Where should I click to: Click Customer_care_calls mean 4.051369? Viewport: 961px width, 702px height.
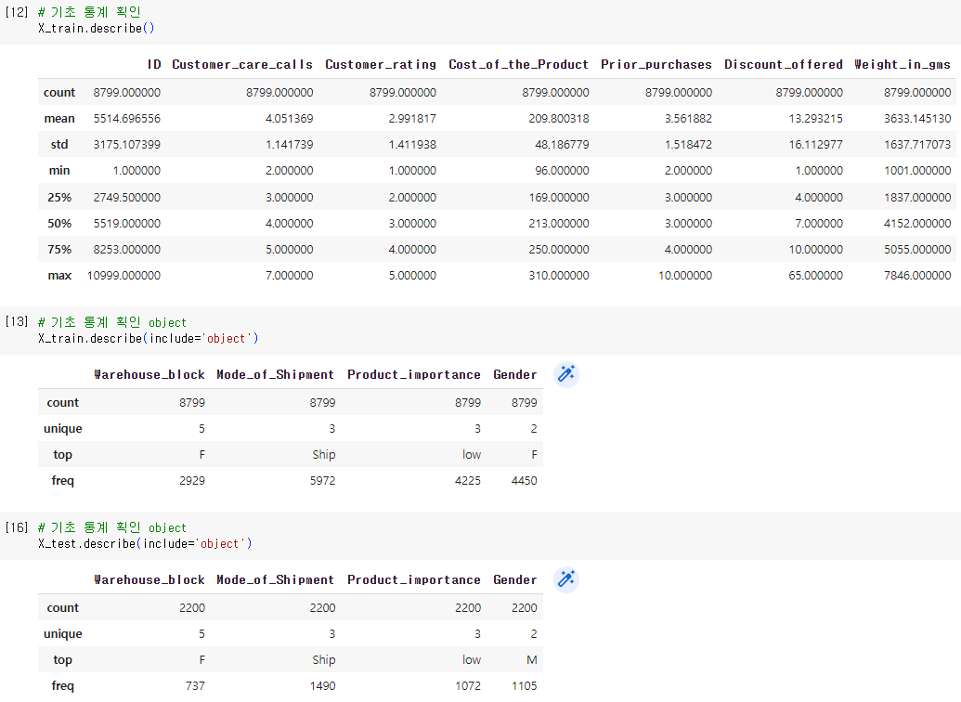(290, 118)
